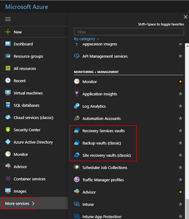Screen dimensions: 189x219
Task: Click the Intune icon in services list
Action: click(x=77, y=204)
